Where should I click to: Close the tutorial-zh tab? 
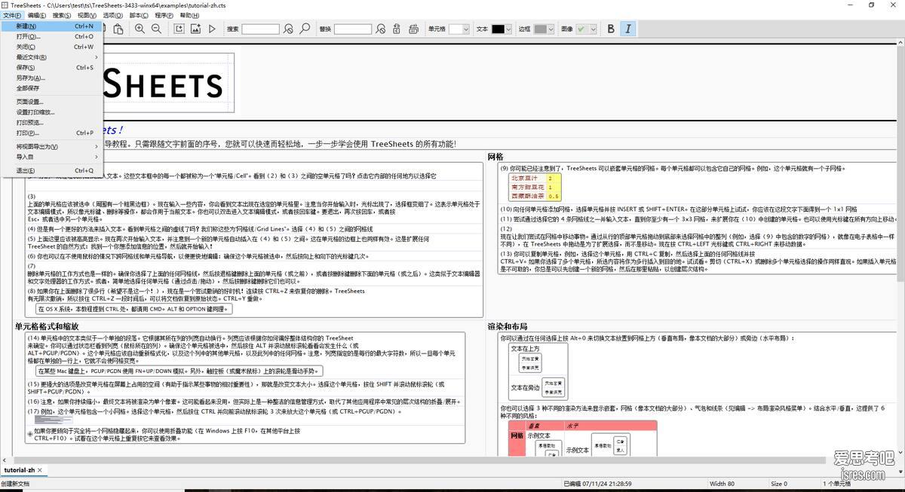click(x=41, y=470)
